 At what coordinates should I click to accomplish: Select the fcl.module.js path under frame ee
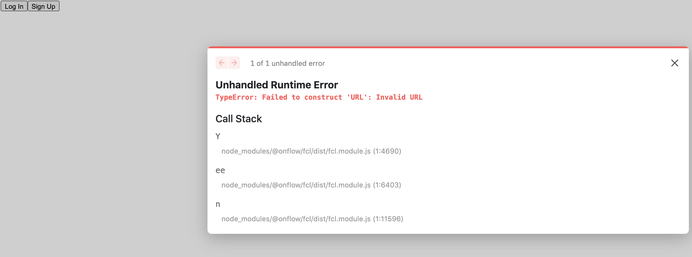click(x=311, y=185)
